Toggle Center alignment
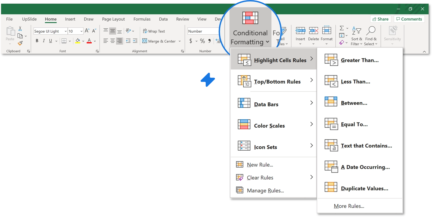 pos(113,41)
